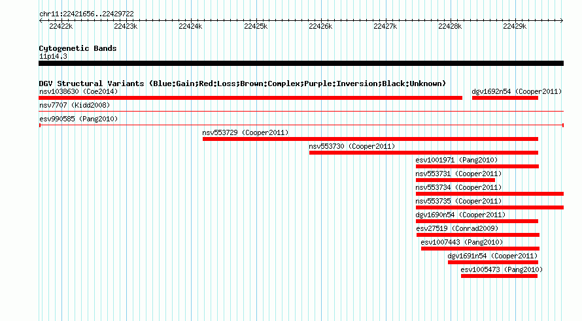Click the Cytogenetic Bands track title

pos(78,48)
